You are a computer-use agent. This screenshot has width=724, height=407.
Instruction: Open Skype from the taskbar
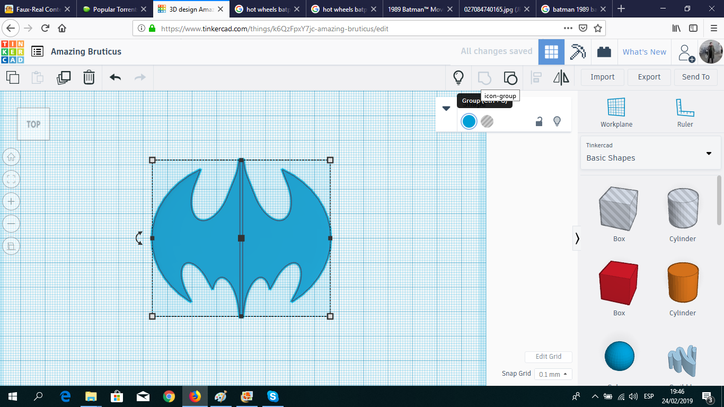click(x=272, y=396)
